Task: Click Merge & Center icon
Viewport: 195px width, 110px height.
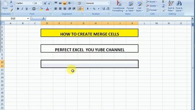Action: point(79,9)
